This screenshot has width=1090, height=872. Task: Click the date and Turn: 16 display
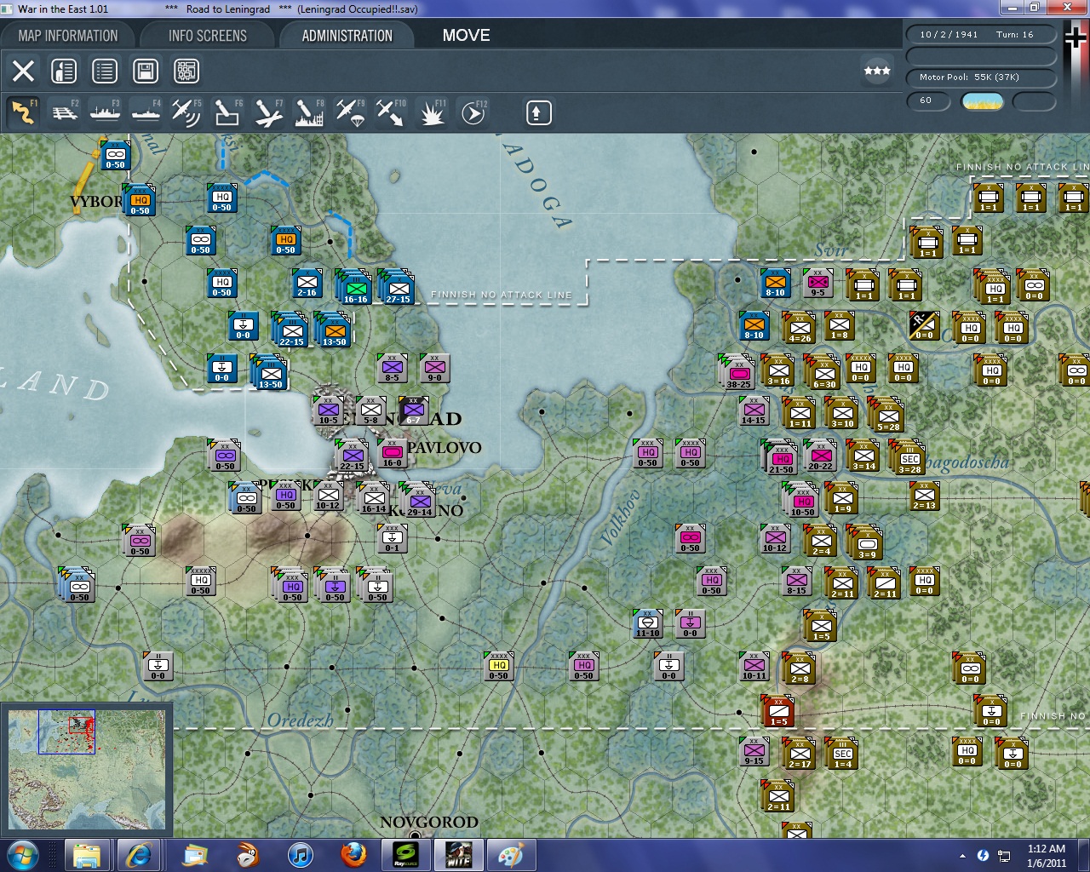pos(981,35)
